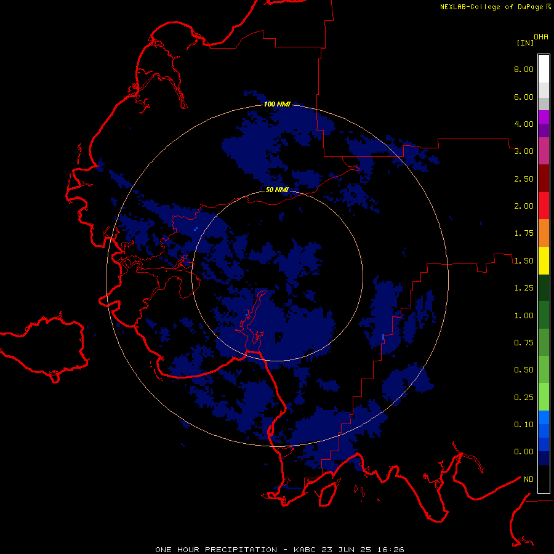Select the white swatch at the legend top
Image resolution: width=554 pixels, height=554 pixels.
coord(544,69)
